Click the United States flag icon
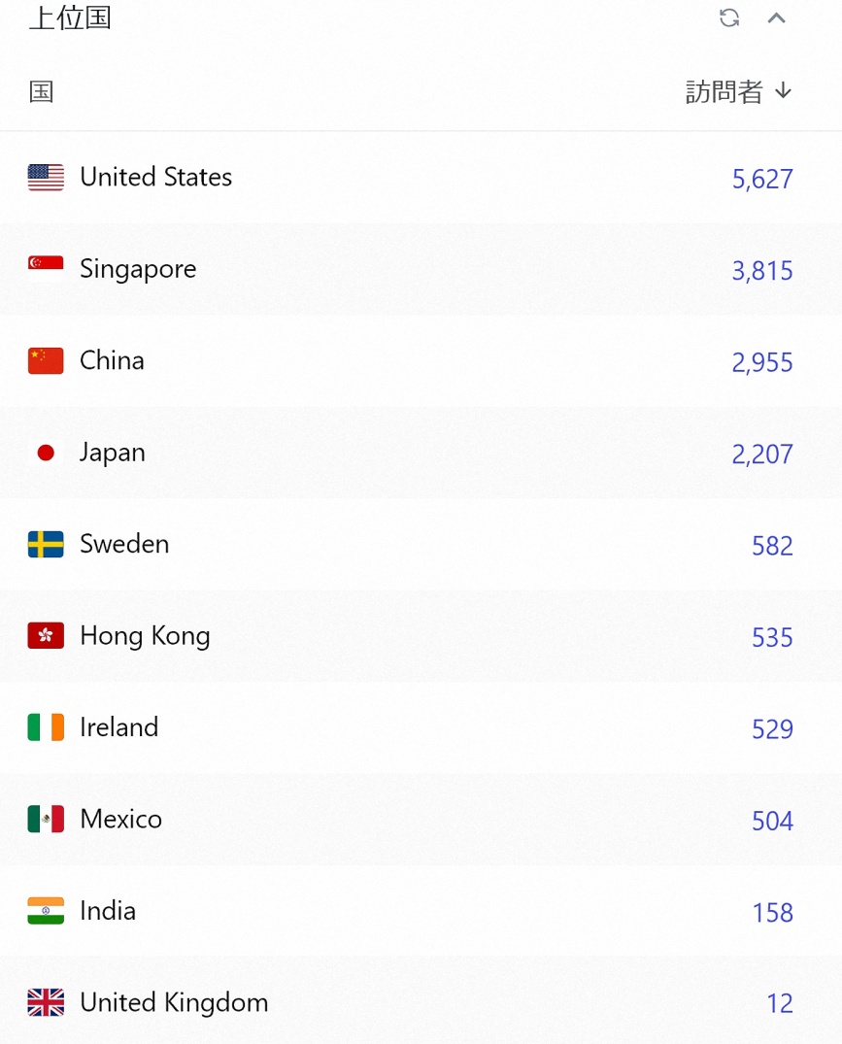 pos(46,177)
